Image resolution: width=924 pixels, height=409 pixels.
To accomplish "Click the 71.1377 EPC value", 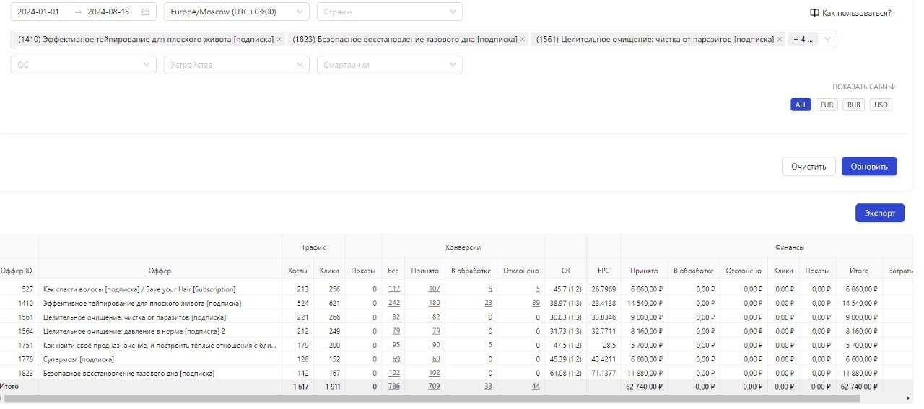I will pyautogui.click(x=603, y=373).
